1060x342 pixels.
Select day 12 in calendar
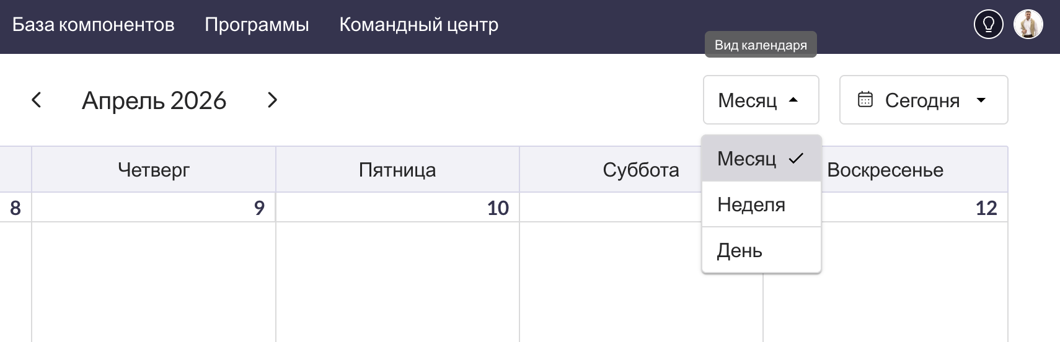(x=986, y=208)
